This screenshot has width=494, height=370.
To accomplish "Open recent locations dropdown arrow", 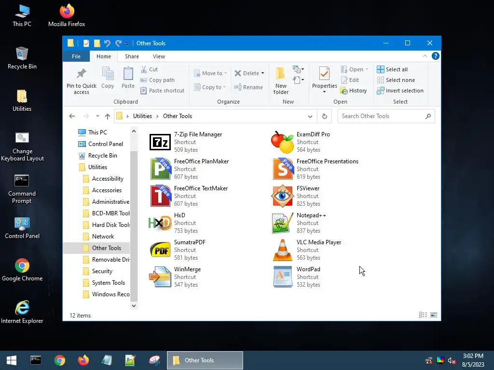I will 97,116.
